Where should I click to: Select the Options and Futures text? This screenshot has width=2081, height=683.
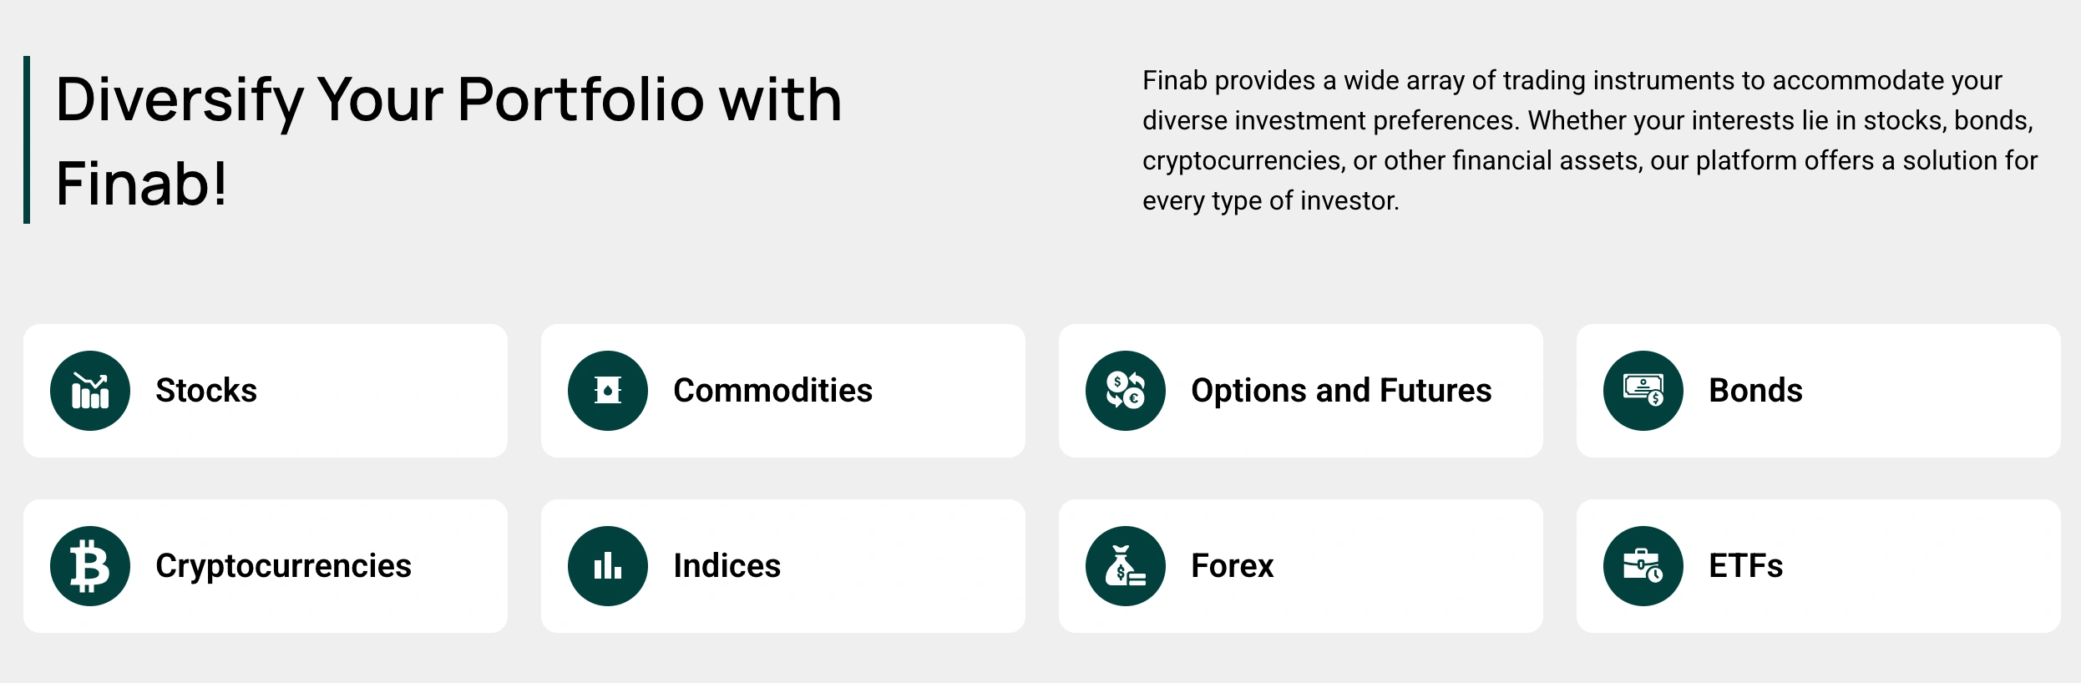point(1341,391)
